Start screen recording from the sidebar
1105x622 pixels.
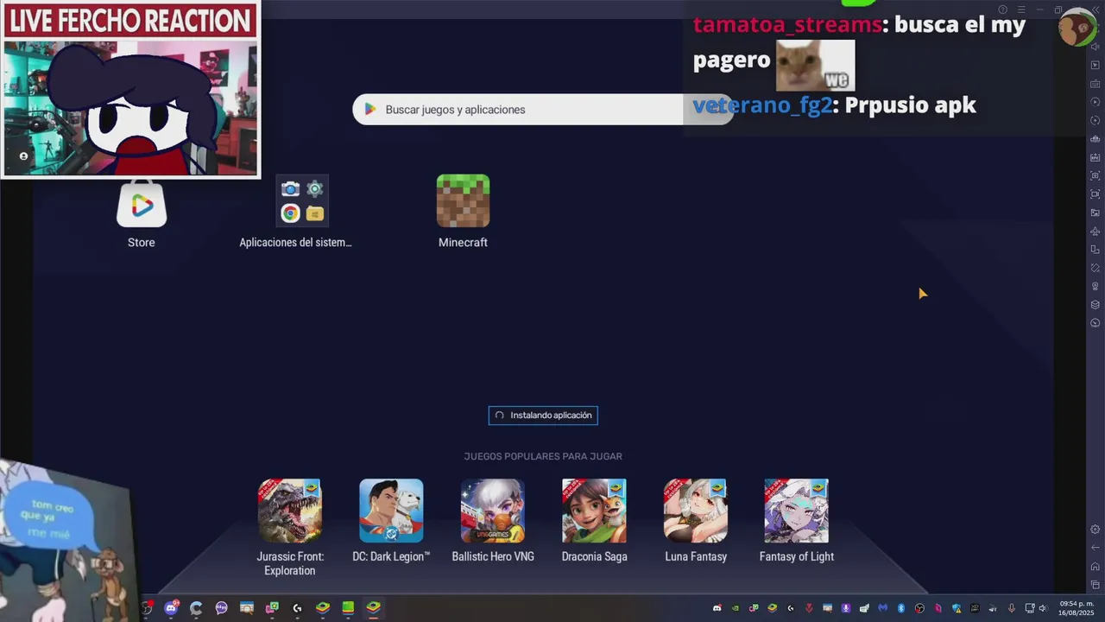pos(1096,194)
